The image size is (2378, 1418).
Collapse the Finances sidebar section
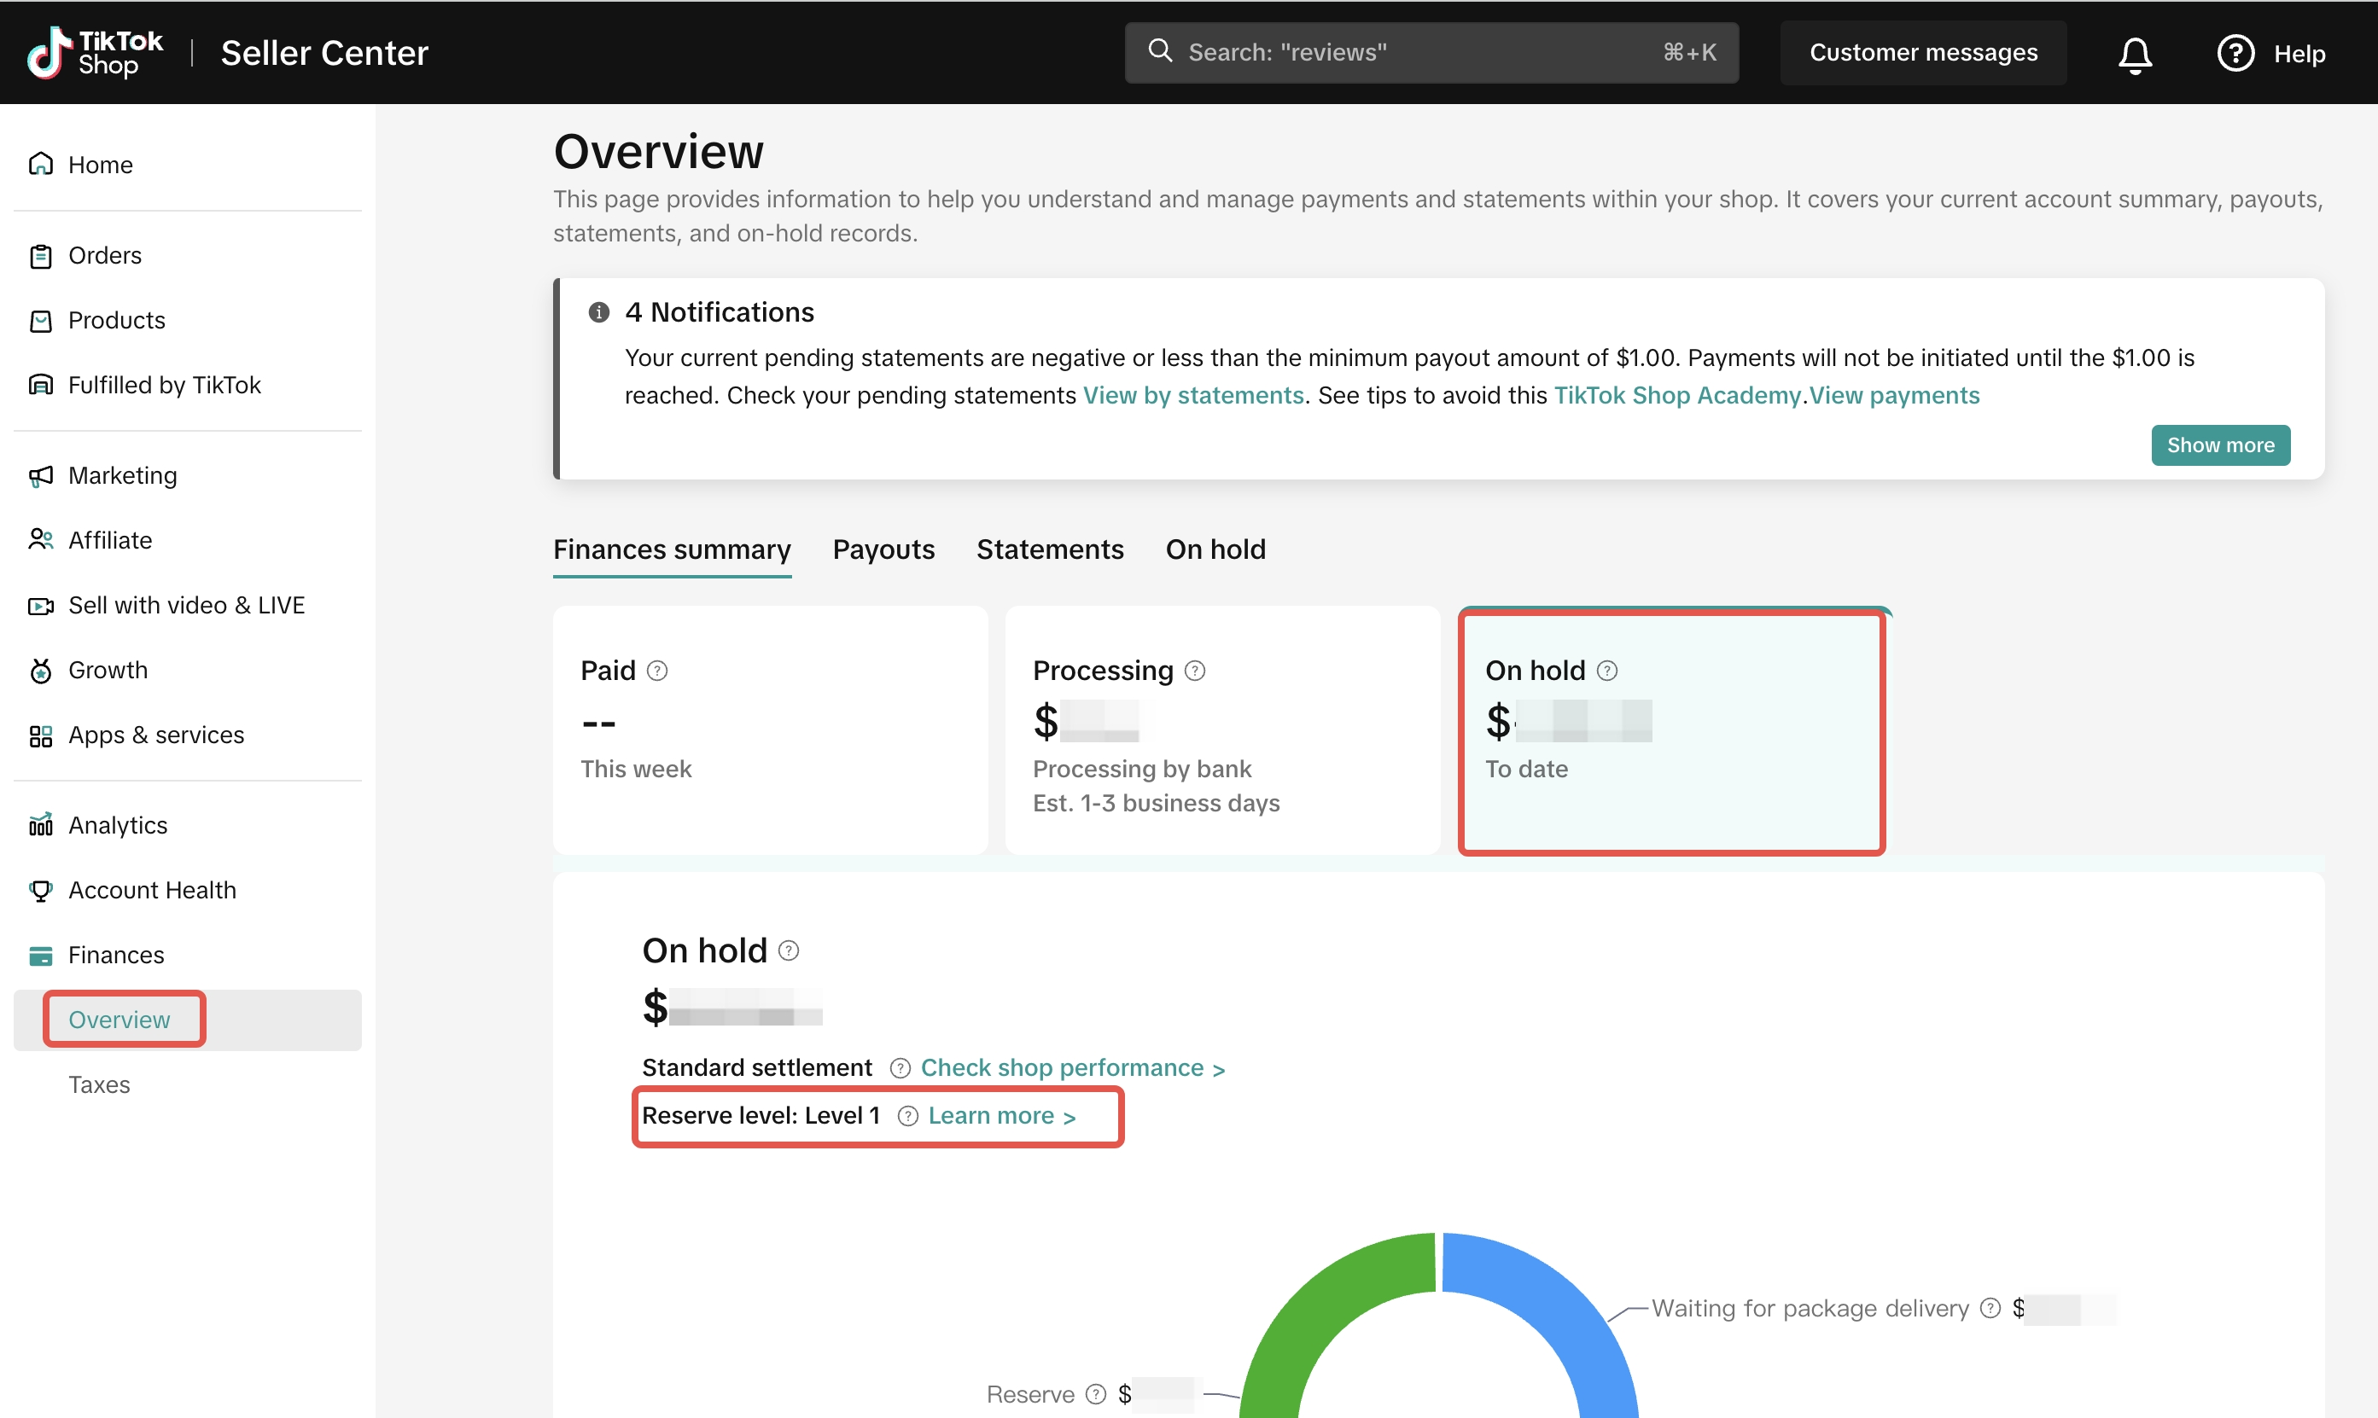click(x=115, y=955)
